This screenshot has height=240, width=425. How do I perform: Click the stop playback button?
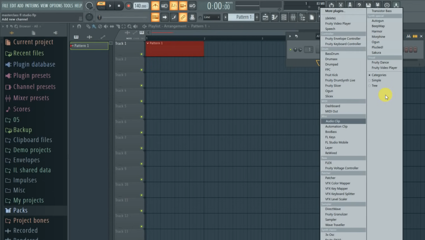point(120,5)
